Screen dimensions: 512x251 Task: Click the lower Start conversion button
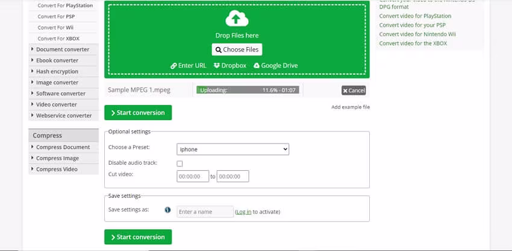pyautogui.click(x=138, y=237)
